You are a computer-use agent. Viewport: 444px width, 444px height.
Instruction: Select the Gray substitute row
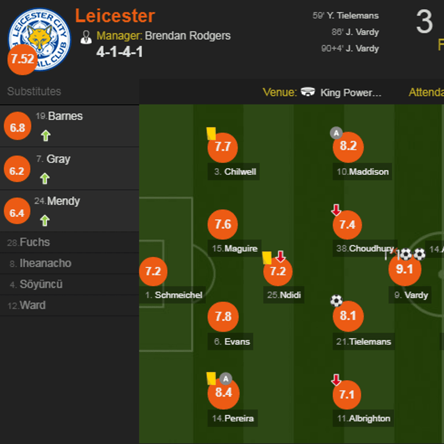[69, 168]
